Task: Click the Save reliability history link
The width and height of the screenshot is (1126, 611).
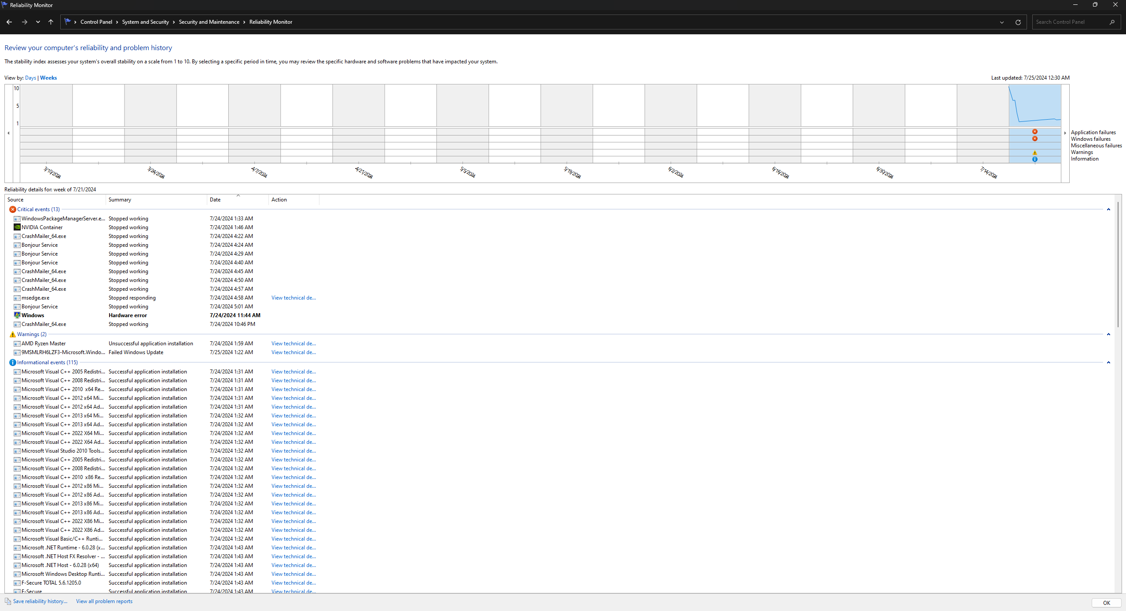Action: 40,601
